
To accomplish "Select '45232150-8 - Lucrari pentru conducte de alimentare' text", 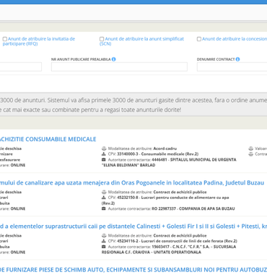I will point(173,198).
